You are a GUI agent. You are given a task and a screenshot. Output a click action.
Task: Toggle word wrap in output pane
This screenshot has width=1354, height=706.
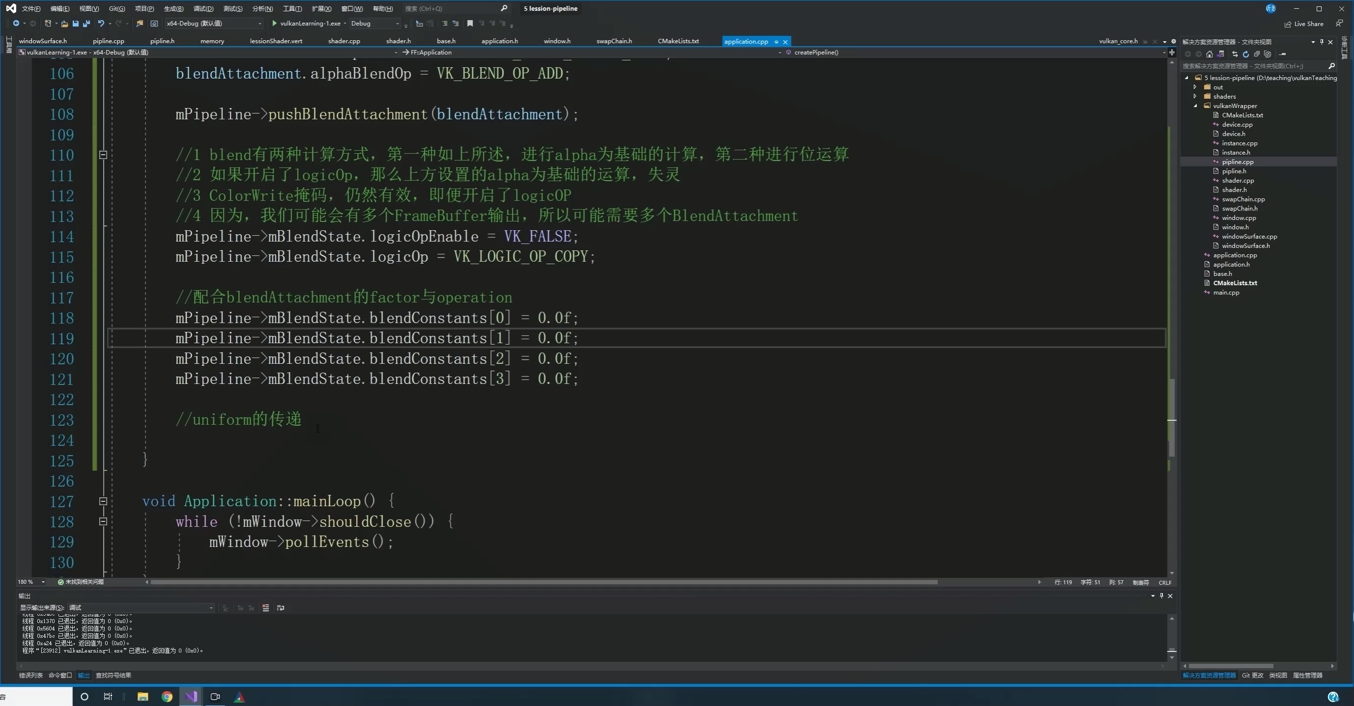click(x=281, y=608)
